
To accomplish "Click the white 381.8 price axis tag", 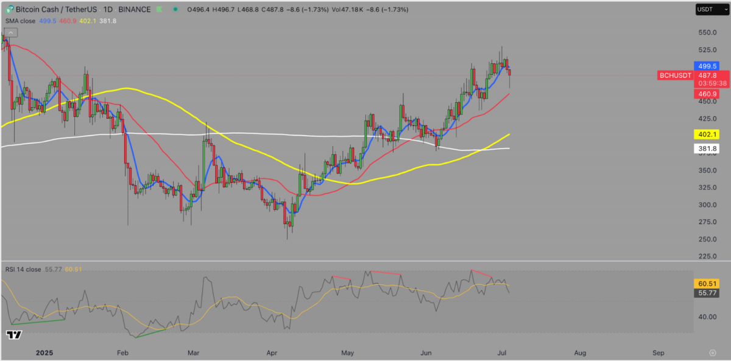I will [707, 149].
